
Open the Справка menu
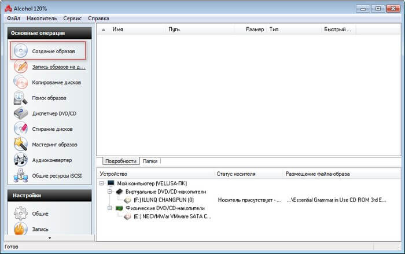point(98,19)
